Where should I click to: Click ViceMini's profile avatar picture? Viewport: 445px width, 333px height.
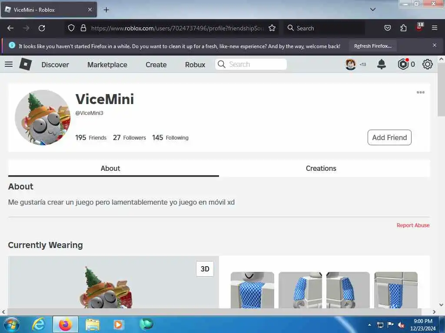click(x=42, y=118)
